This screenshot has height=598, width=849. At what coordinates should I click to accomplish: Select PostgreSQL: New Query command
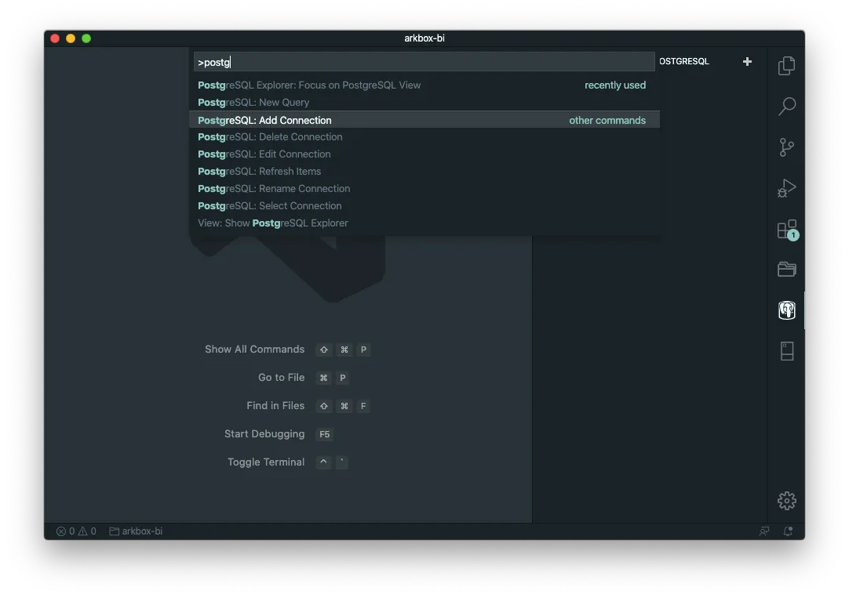[424, 102]
